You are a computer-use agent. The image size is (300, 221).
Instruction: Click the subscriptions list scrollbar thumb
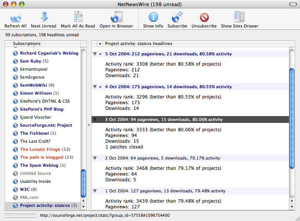coord(84,182)
